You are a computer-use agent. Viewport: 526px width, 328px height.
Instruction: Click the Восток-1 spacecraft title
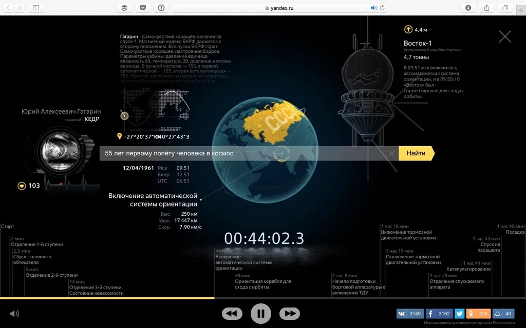click(x=418, y=43)
